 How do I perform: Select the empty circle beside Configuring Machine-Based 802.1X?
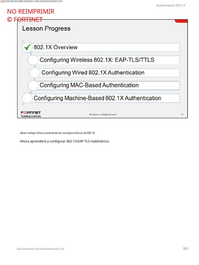[27, 98]
